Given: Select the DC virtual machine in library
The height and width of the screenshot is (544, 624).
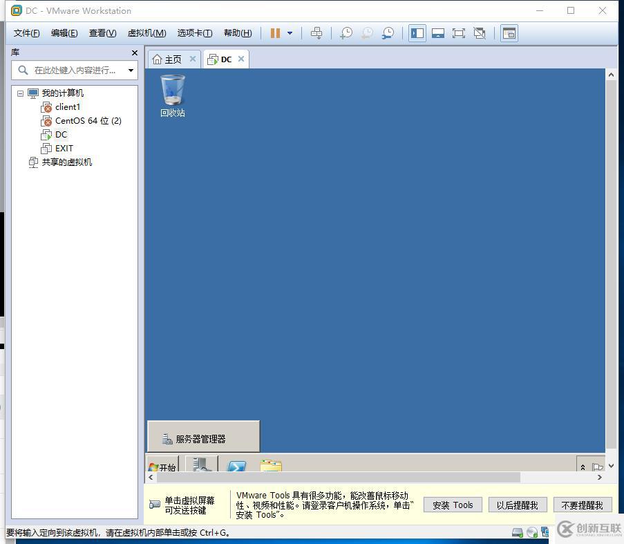Looking at the screenshot, I should coord(61,135).
